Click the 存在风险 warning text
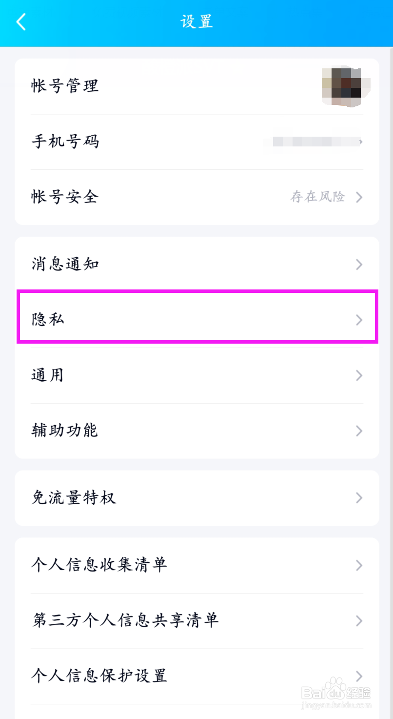Viewport: 393px width, 719px height. (x=318, y=197)
